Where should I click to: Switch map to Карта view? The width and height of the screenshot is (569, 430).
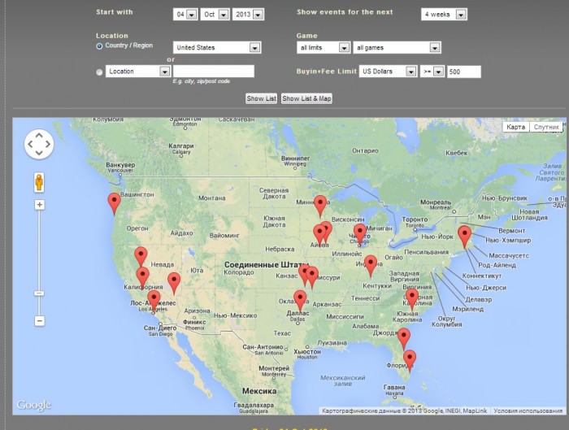515,127
